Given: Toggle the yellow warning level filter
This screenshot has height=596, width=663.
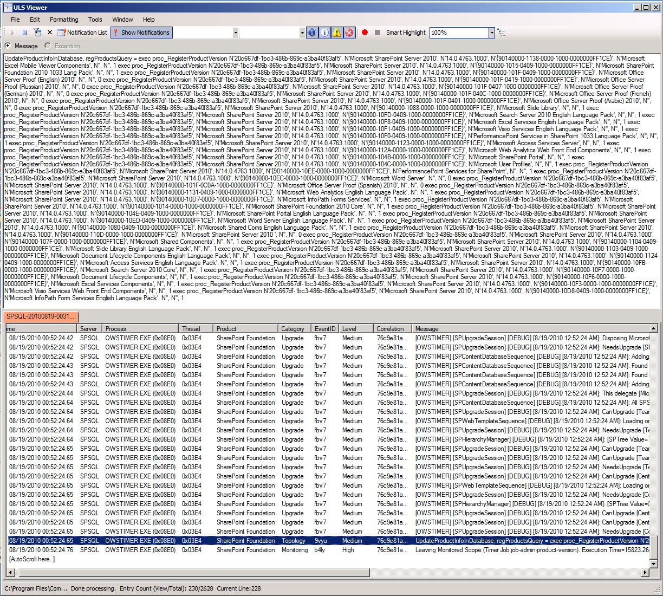Looking at the screenshot, I should coord(337,33).
